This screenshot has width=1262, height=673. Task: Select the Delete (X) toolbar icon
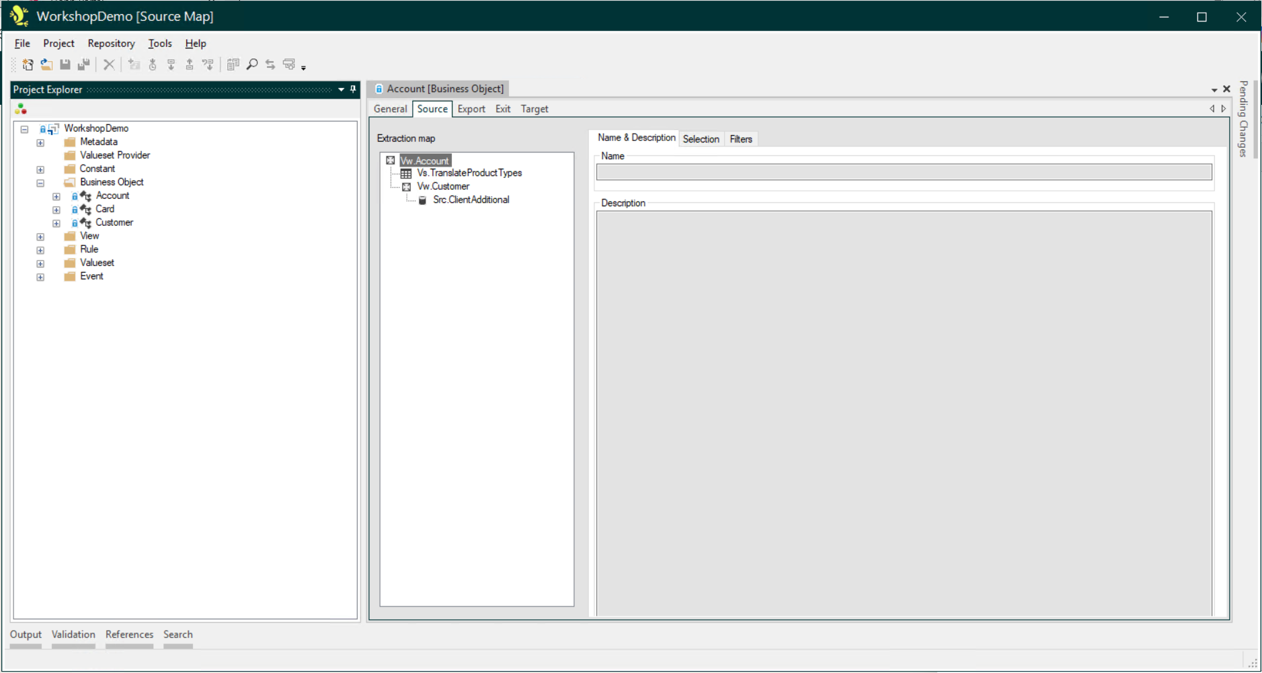click(110, 64)
